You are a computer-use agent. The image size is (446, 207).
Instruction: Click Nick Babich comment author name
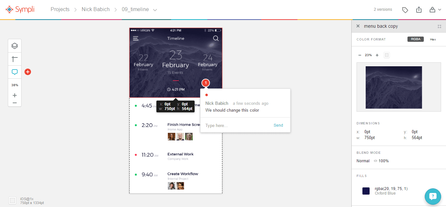[217, 104]
